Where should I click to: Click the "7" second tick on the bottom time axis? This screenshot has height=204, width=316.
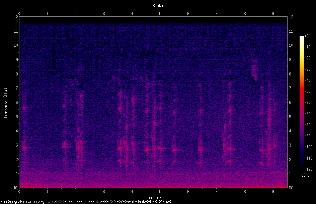(217, 192)
